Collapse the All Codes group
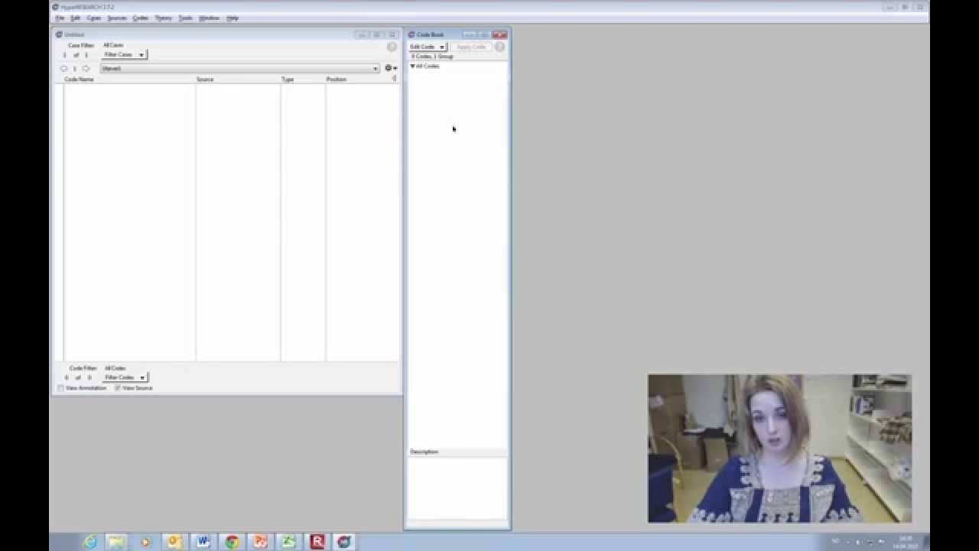The height and width of the screenshot is (551, 979). click(412, 67)
